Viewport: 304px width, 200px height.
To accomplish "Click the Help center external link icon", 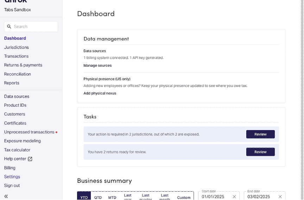I will click(30, 159).
